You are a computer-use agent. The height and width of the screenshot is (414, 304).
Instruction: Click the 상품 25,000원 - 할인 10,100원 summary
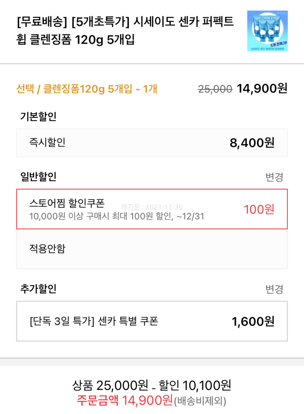click(152, 385)
